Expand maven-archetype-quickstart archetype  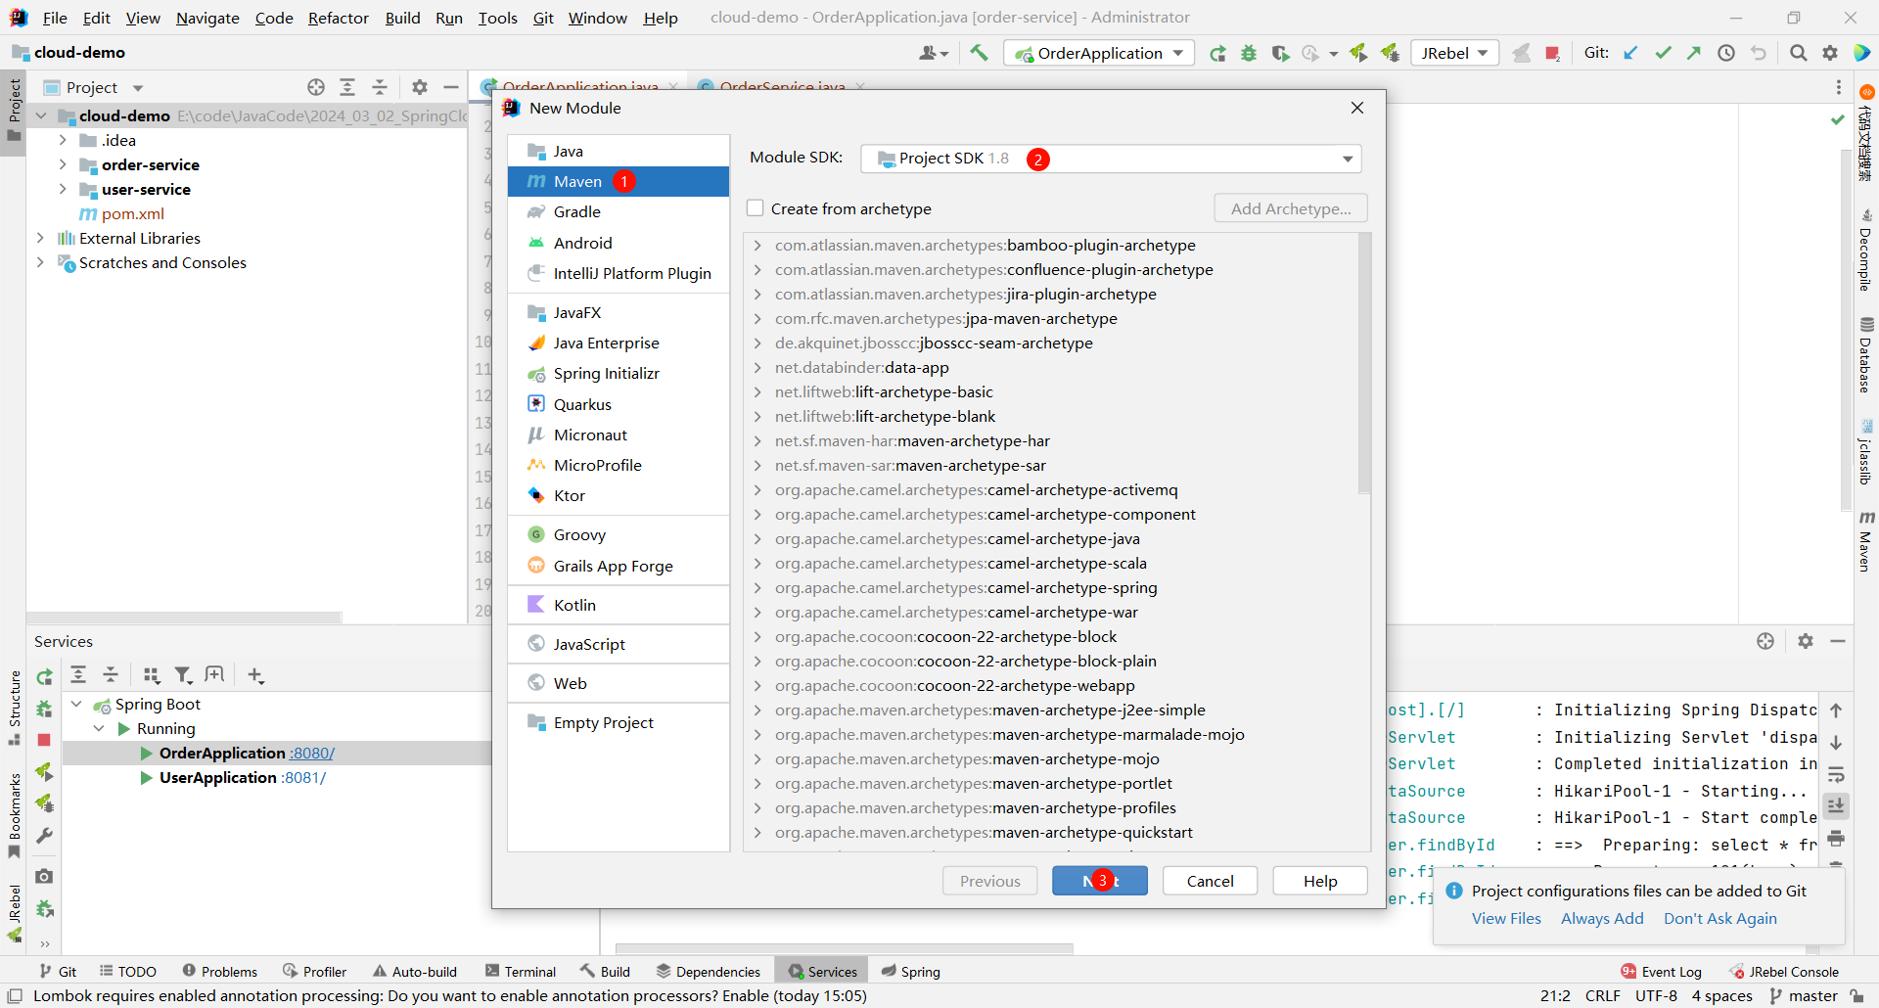tap(757, 833)
